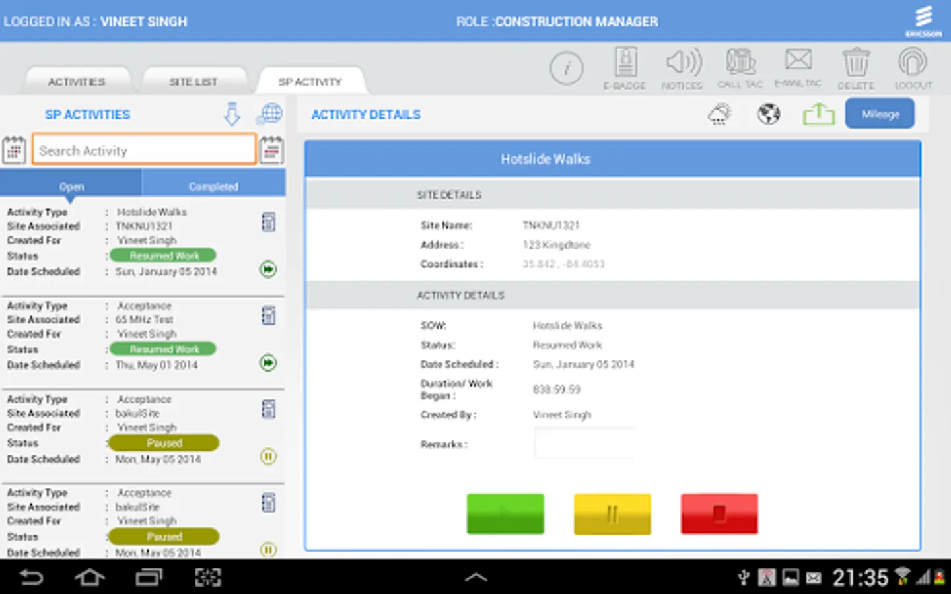
Task: Click play icon for Hotslide Walks activity
Action: pyautogui.click(x=268, y=269)
